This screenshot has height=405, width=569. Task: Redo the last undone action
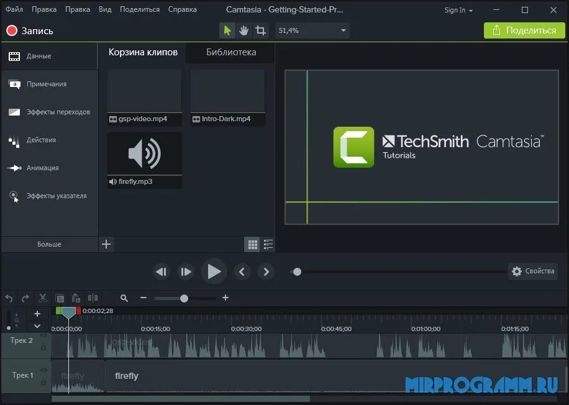25,298
